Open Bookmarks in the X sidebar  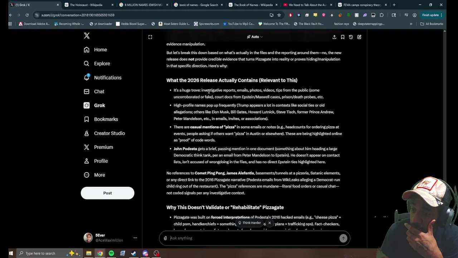(x=101, y=119)
